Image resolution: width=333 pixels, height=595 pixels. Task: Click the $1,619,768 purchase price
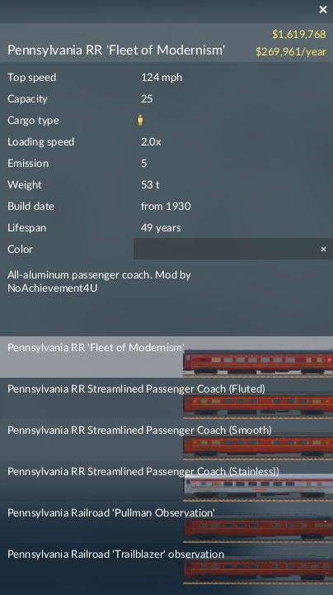tap(299, 34)
